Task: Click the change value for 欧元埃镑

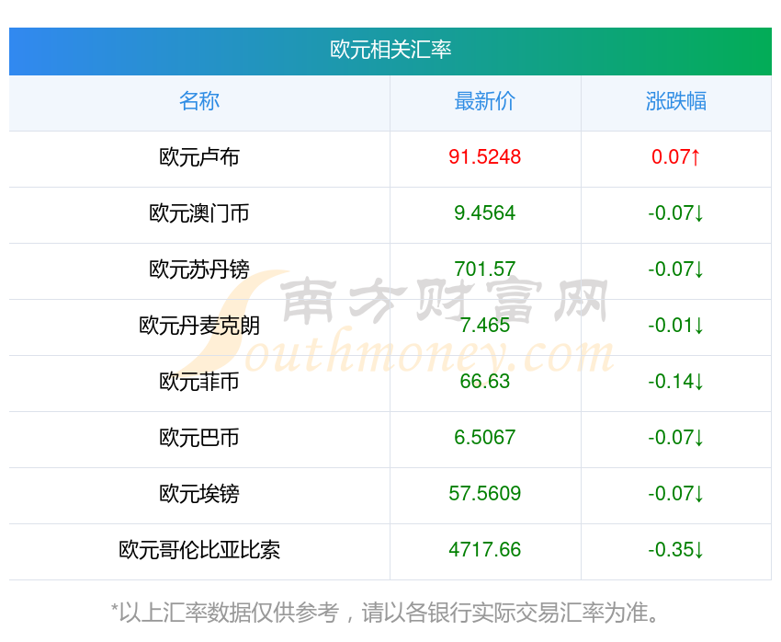Action: 676,494
